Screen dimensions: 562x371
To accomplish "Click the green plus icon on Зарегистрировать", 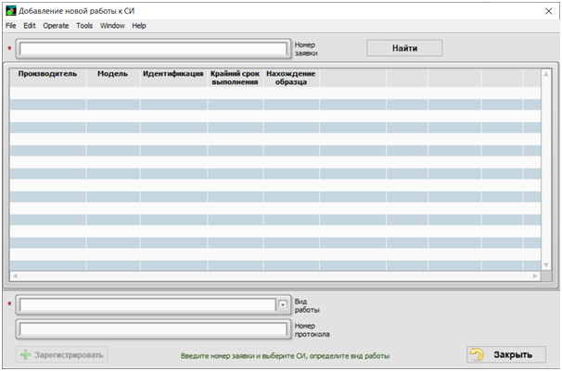I will click(25, 353).
